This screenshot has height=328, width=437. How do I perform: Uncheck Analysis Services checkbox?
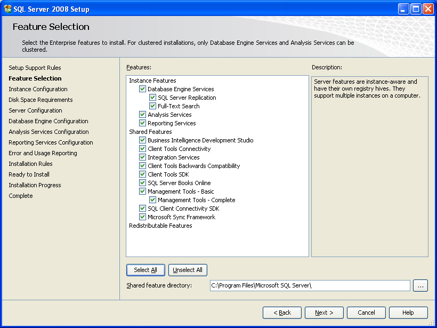142,115
